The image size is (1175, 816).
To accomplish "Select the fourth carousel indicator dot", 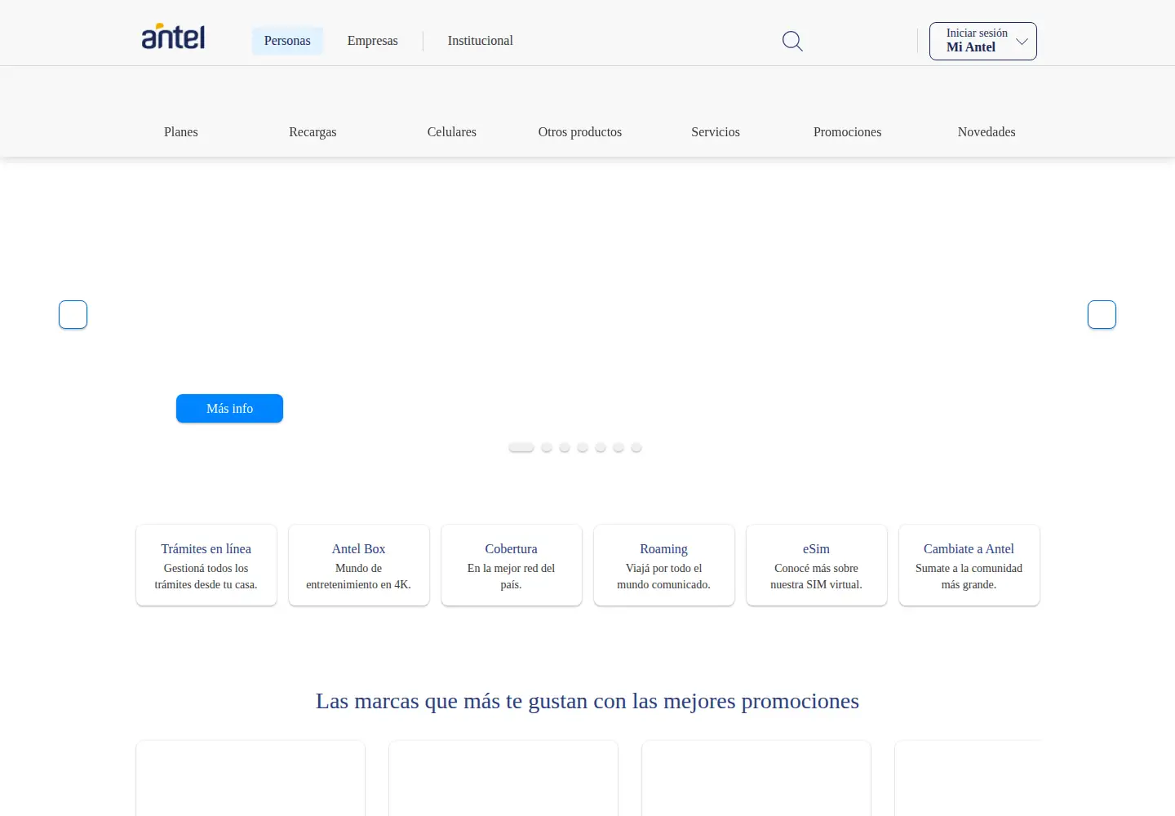I will (x=583, y=447).
